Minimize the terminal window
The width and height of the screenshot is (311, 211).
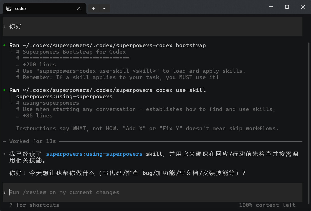(x=271, y=7)
